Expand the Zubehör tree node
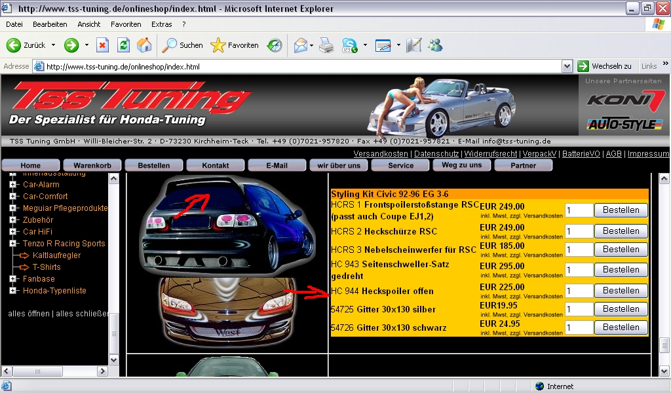This screenshot has height=393, width=671. coord(13,220)
